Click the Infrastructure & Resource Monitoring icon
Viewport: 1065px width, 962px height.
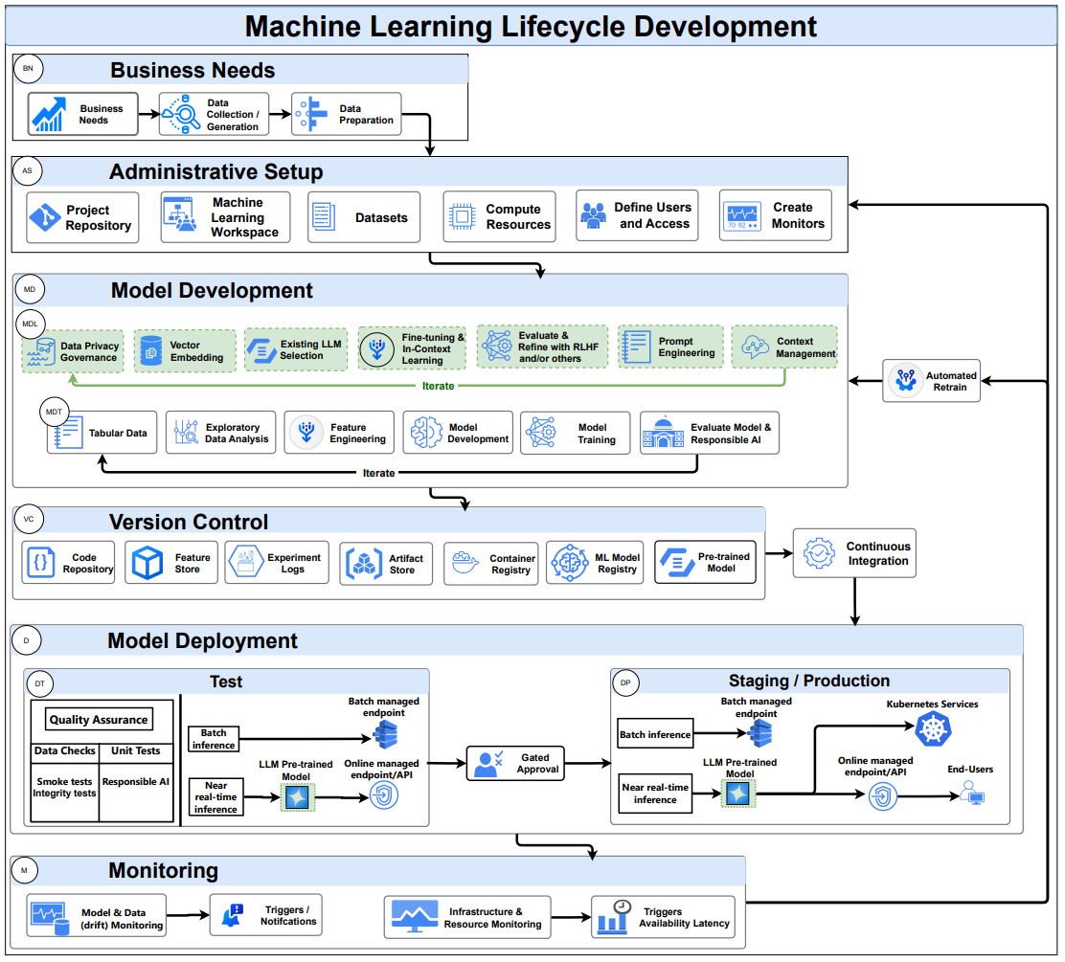click(x=415, y=917)
